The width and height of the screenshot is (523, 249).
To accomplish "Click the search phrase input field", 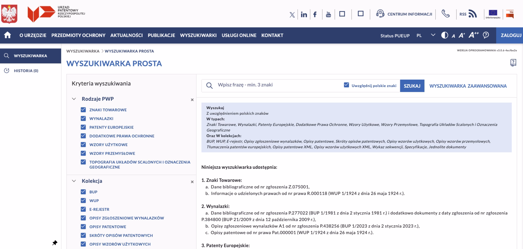I will tap(278, 85).
